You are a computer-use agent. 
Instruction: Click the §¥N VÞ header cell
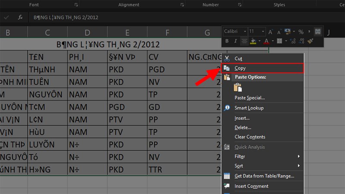pos(127,57)
